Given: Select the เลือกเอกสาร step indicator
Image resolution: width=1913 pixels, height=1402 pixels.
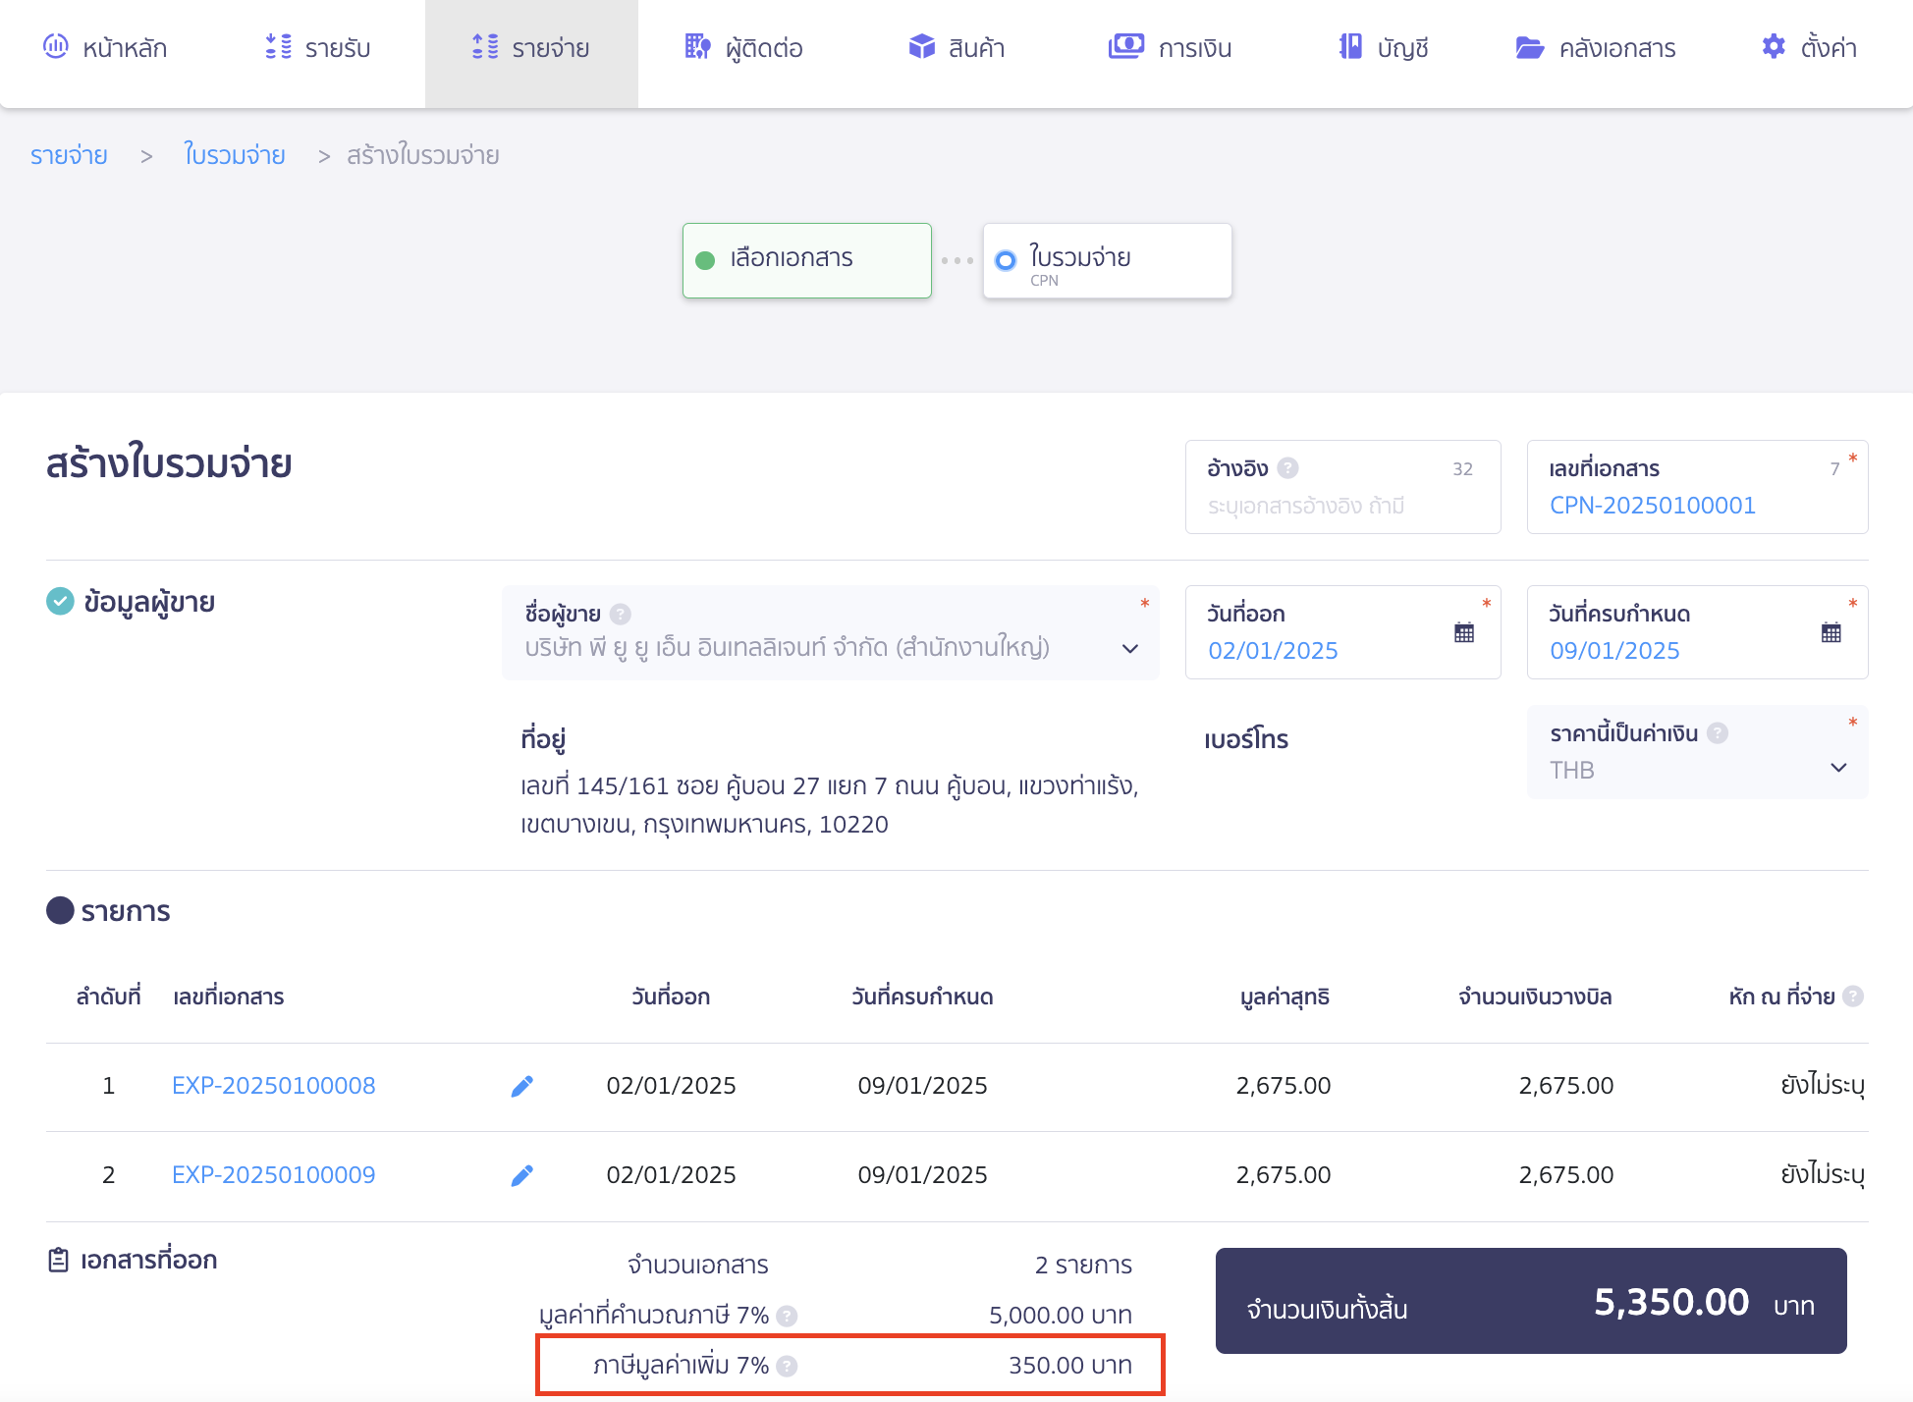Looking at the screenshot, I should pos(705,260).
